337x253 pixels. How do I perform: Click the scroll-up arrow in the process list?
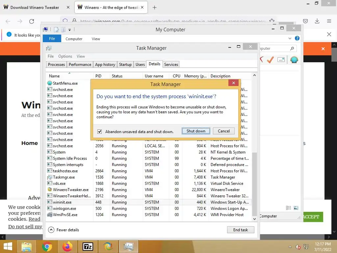tap(254, 75)
